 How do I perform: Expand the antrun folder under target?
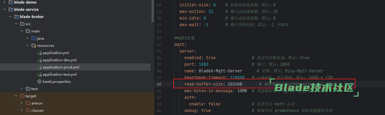click(x=22, y=103)
